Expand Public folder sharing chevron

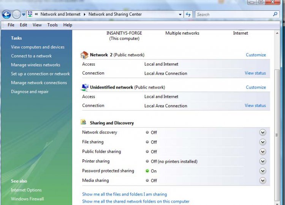263,152
